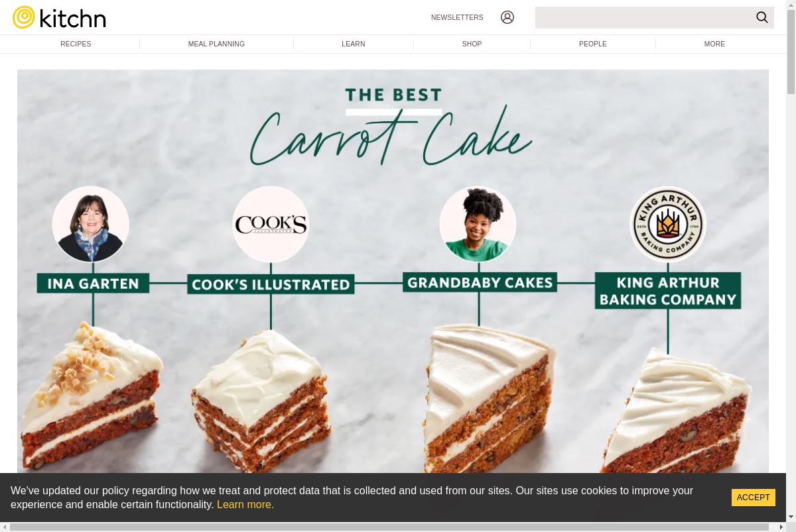
Task: Open the Learn more policy link
Action: (245, 504)
